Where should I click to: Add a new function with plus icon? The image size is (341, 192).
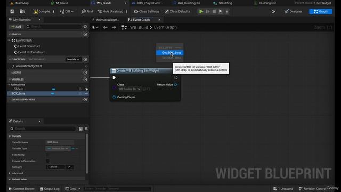[85, 59]
